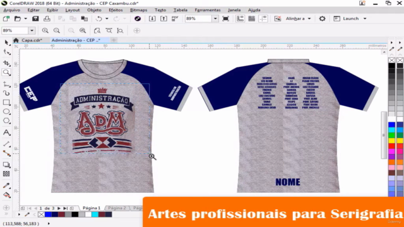Select the Pick tool in toolbox
Screen dimensions: 404x227
pos(6,42)
